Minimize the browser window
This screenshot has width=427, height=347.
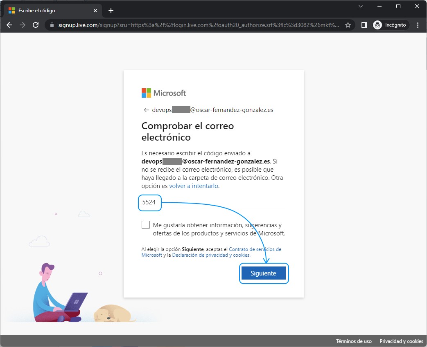click(380, 6)
